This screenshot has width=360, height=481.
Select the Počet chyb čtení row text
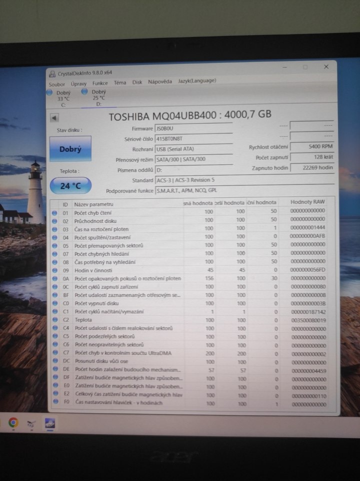[93, 212]
